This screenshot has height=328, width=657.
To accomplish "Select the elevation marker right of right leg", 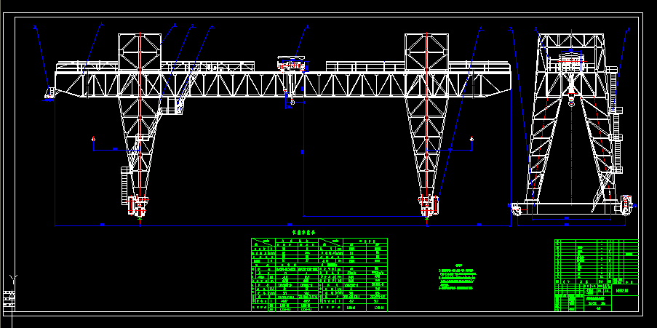I will coord(471,138).
